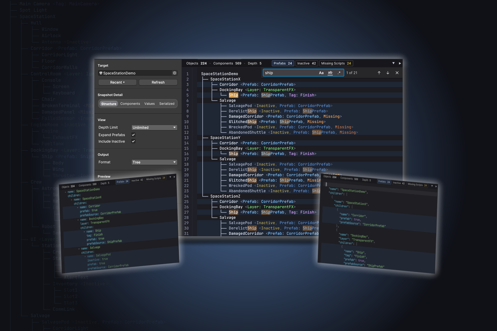Uncheck the Expand Prefabs checkbox
This screenshot has width=497, height=331.
coord(133,135)
